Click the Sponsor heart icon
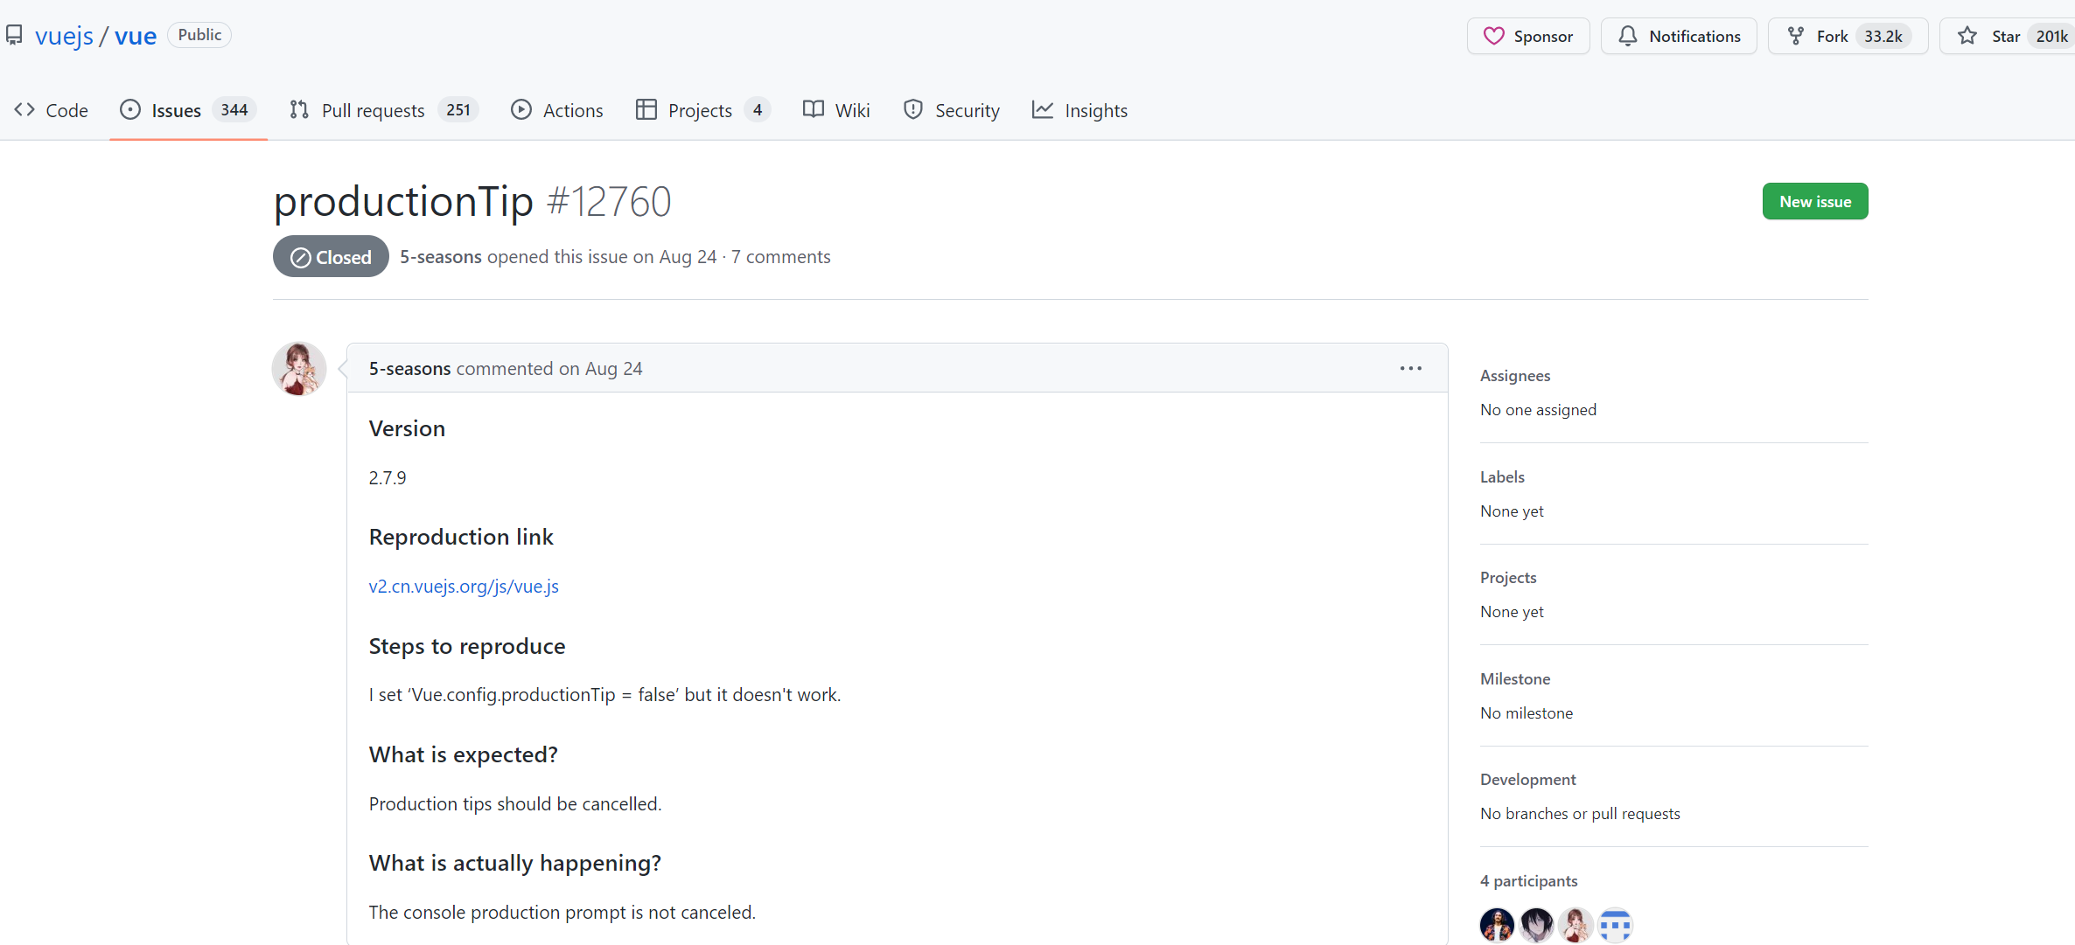 (x=1494, y=36)
